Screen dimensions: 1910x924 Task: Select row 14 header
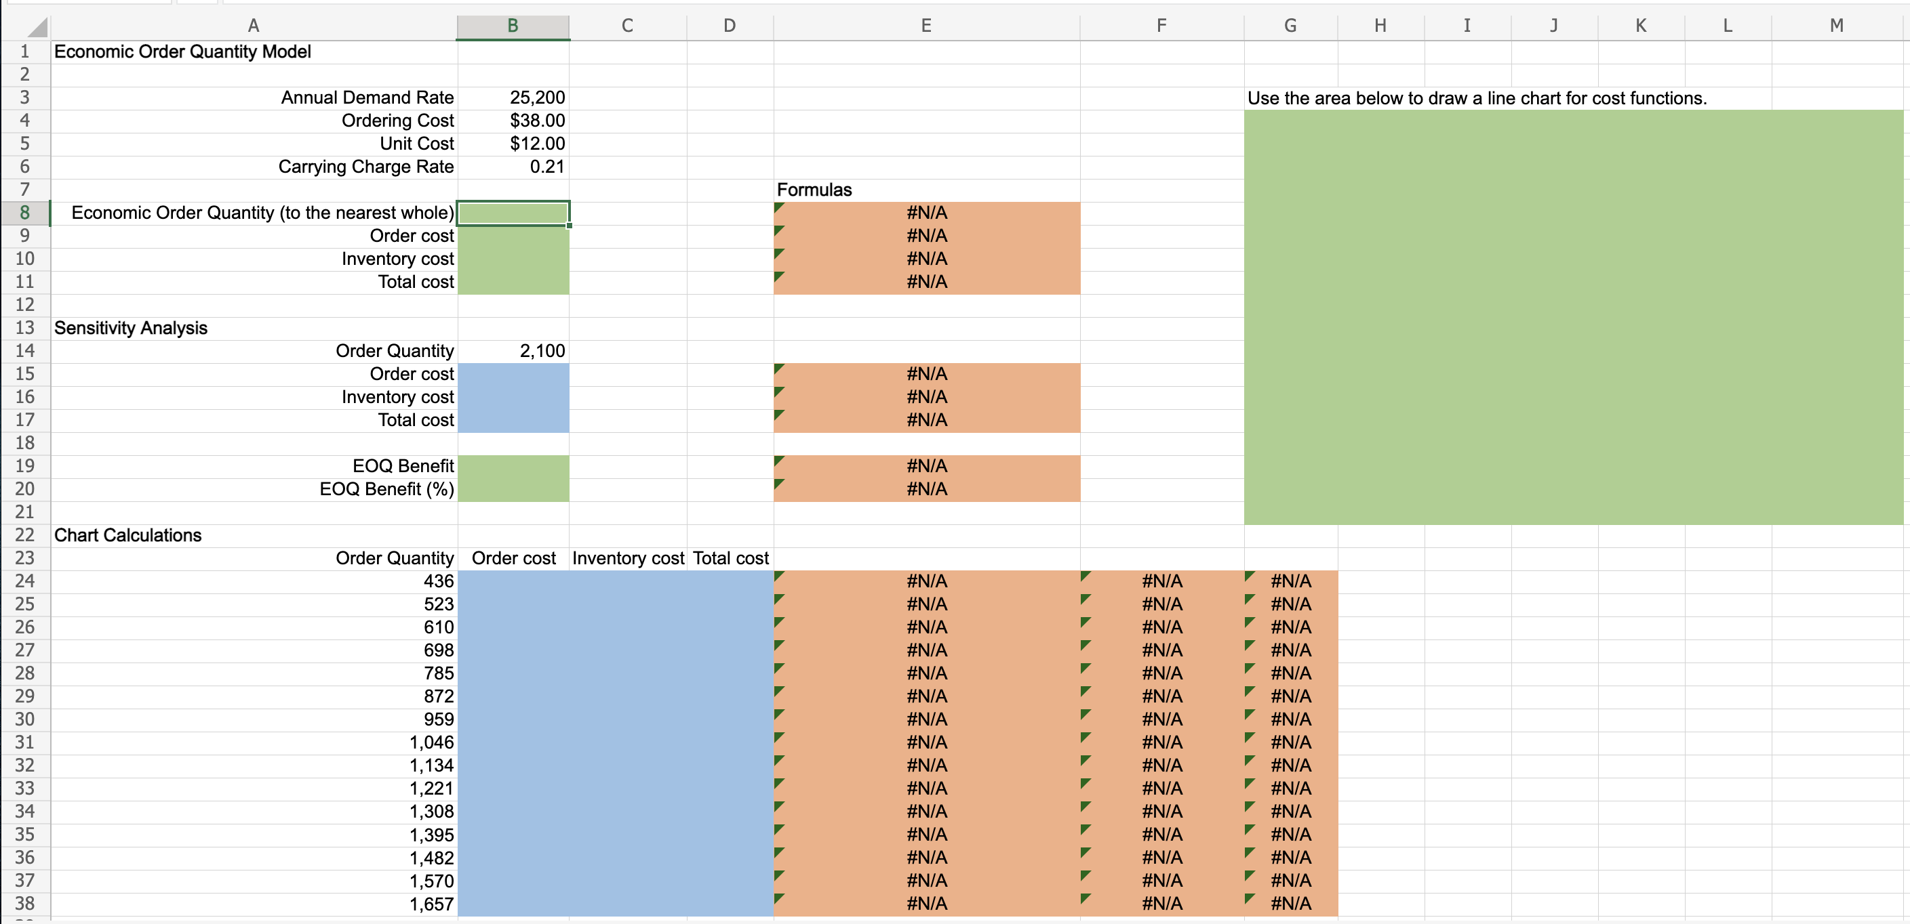(x=24, y=350)
